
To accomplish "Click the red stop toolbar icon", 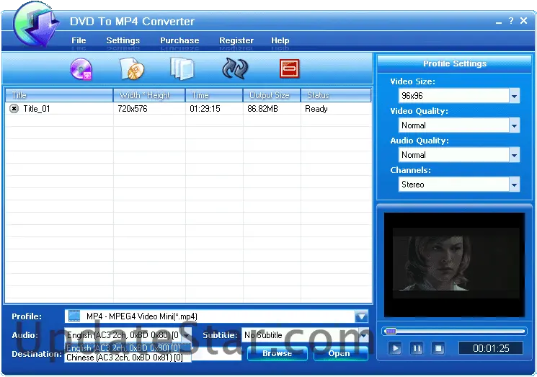I will point(289,69).
